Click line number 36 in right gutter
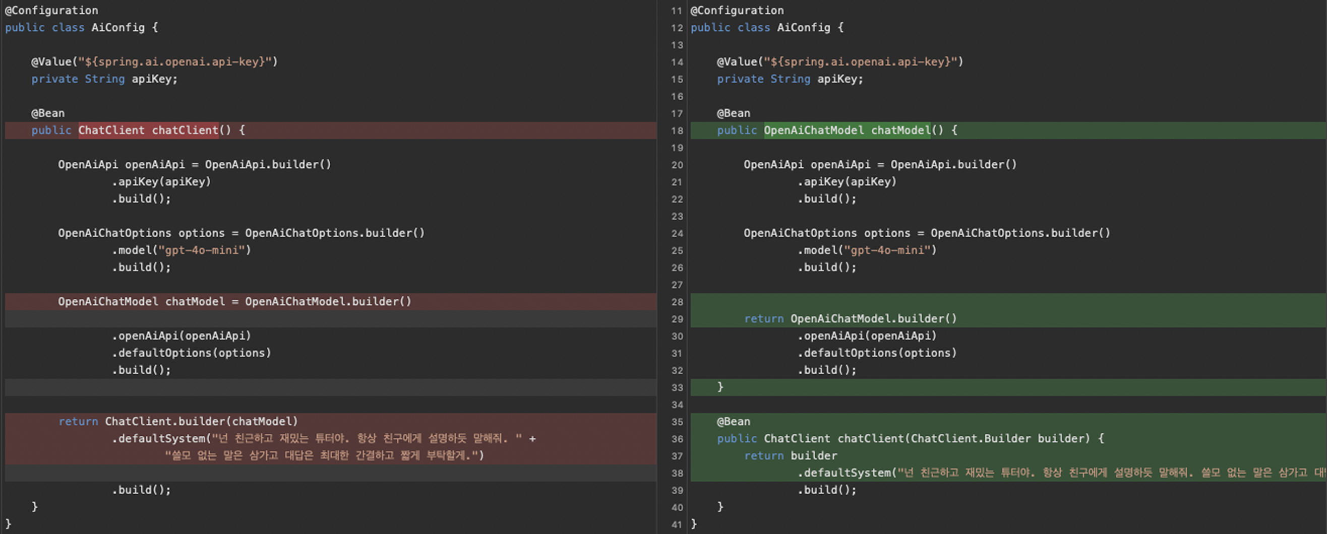 click(677, 439)
